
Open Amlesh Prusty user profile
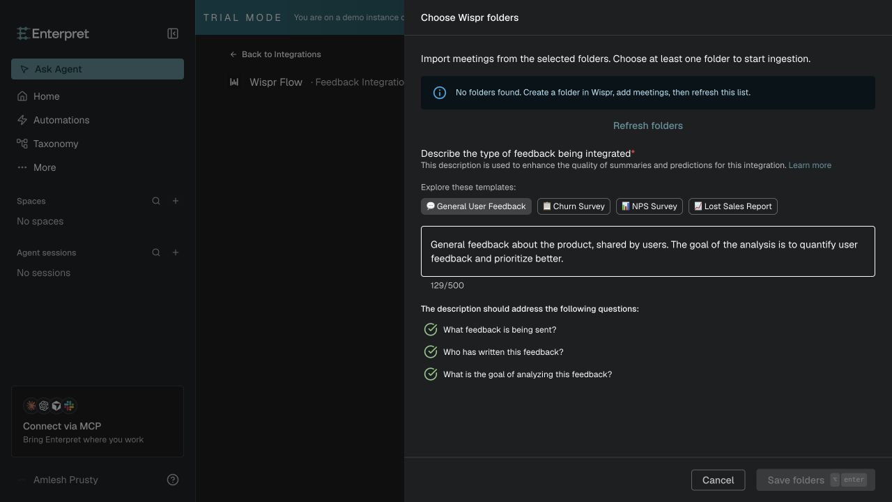point(58,480)
